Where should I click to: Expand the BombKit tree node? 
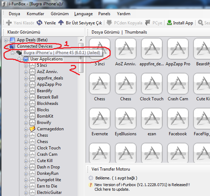(x=26, y=117)
